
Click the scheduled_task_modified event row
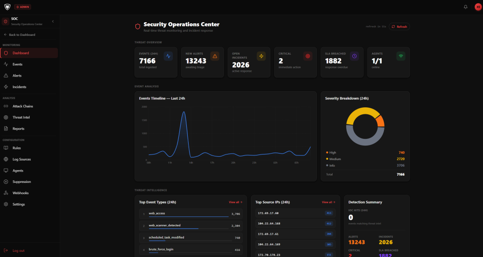[191, 238]
